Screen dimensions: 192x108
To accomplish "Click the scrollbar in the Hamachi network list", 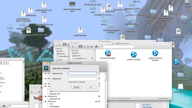I will click(x=106, y=77).
